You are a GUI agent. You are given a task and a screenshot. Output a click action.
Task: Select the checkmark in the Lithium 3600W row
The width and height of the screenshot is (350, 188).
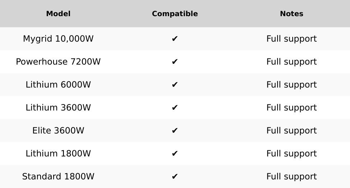(175, 108)
